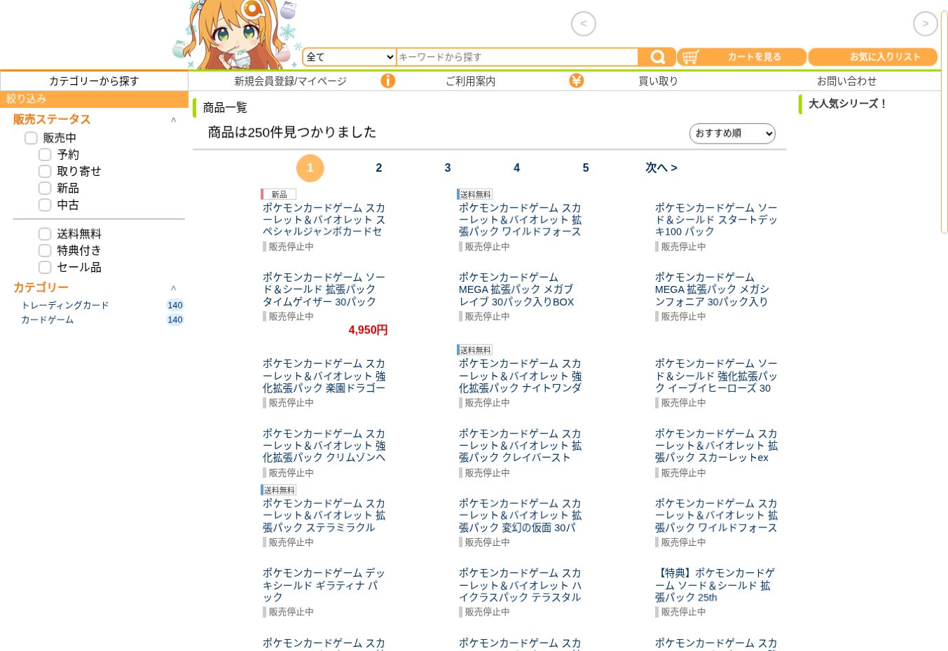
Task: Check the 中古 filter checkbox
Action: [x=45, y=205]
